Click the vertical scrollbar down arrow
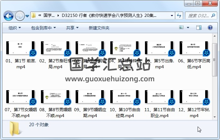The height and width of the screenshot is (140, 220). coord(215,117)
